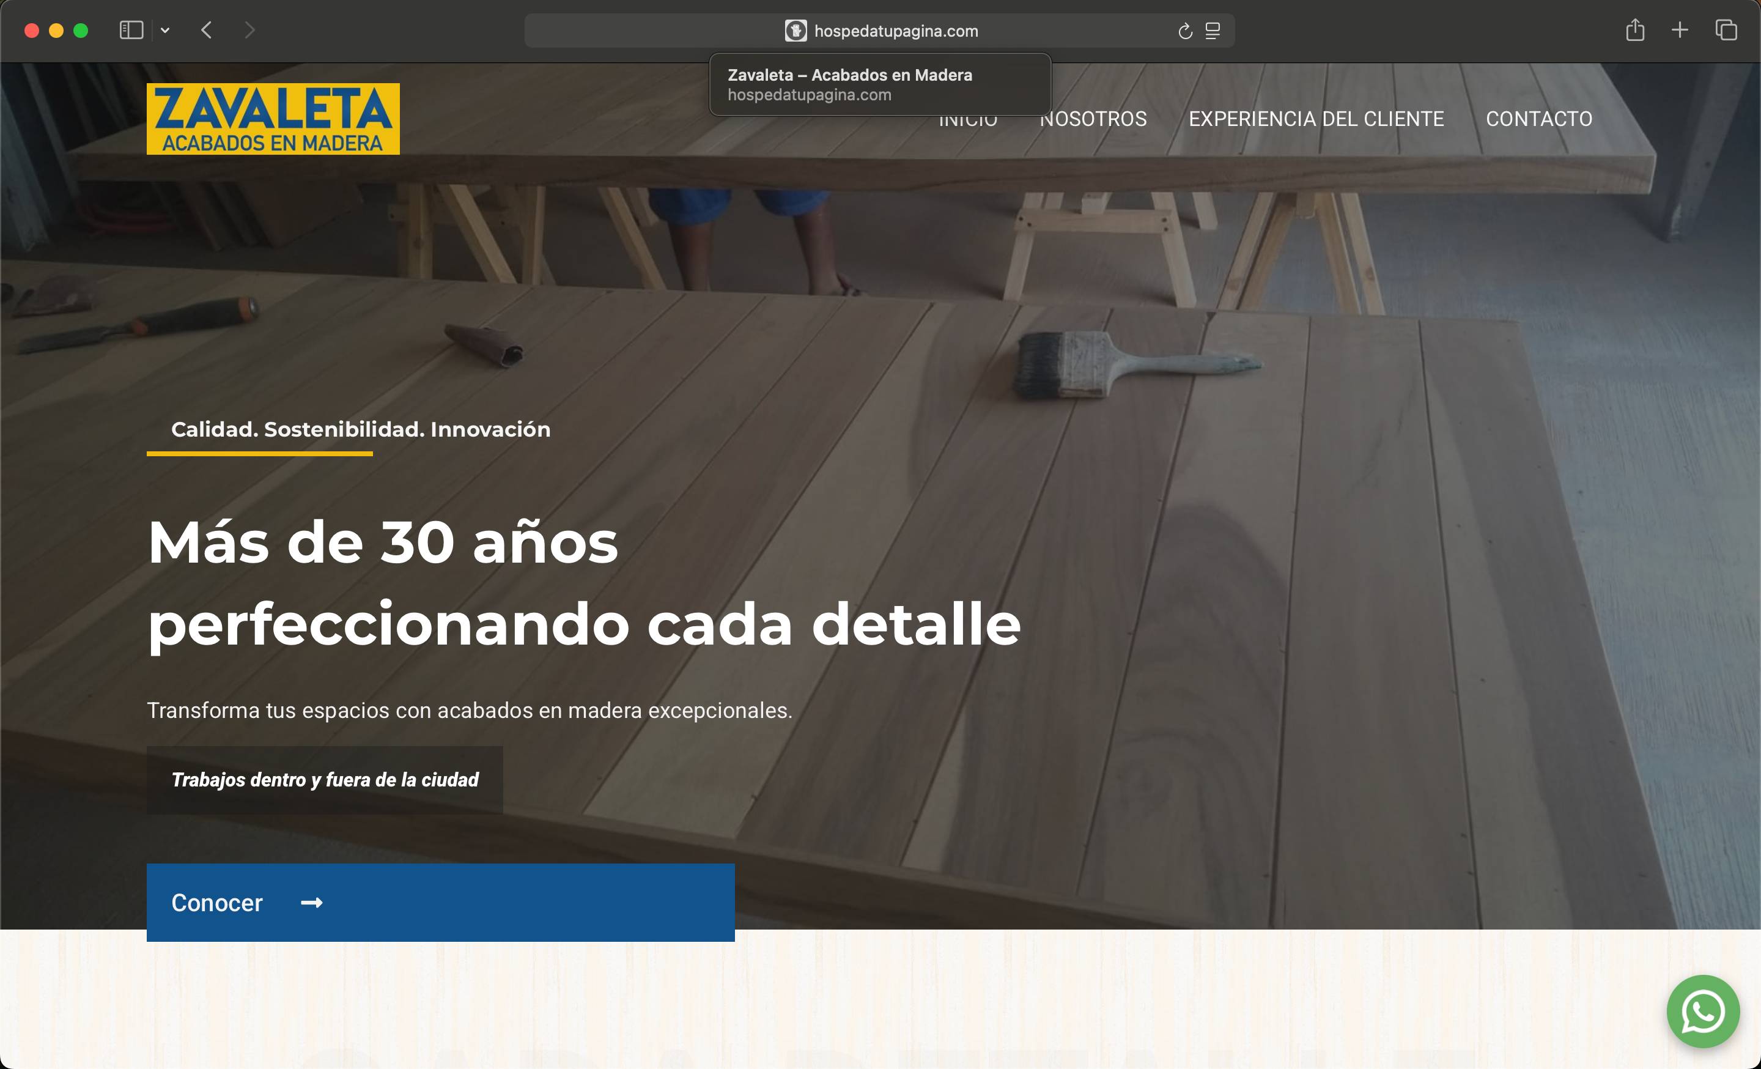Show the tab overview icon
Viewport: 1761px width, 1069px height.
pos(1726,30)
